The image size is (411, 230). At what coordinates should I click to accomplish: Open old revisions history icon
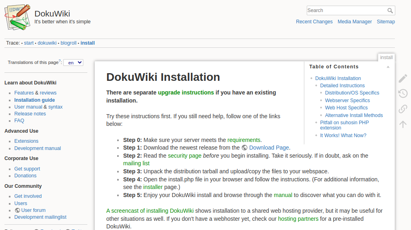click(403, 94)
